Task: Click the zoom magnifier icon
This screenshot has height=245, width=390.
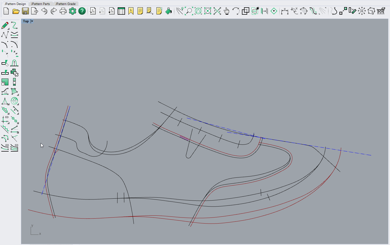Action: tap(189, 11)
